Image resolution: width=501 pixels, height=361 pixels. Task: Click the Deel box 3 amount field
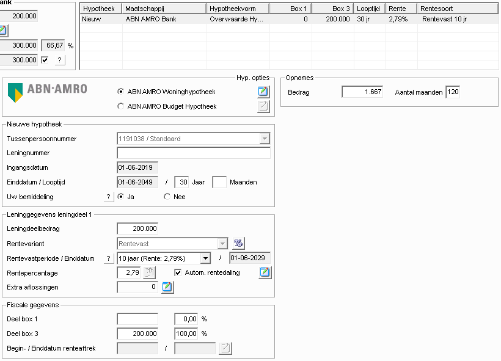pos(137,334)
